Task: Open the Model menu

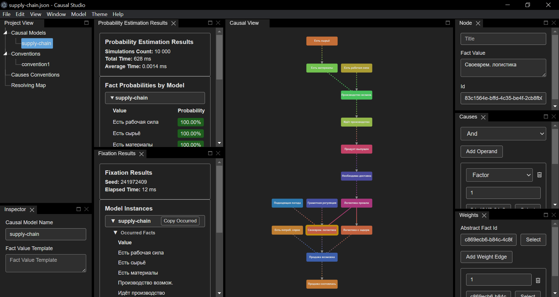Action: pyautogui.click(x=78, y=14)
